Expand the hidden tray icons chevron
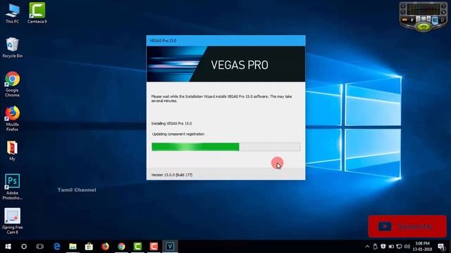This screenshot has width=451, height=253. pos(367,247)
